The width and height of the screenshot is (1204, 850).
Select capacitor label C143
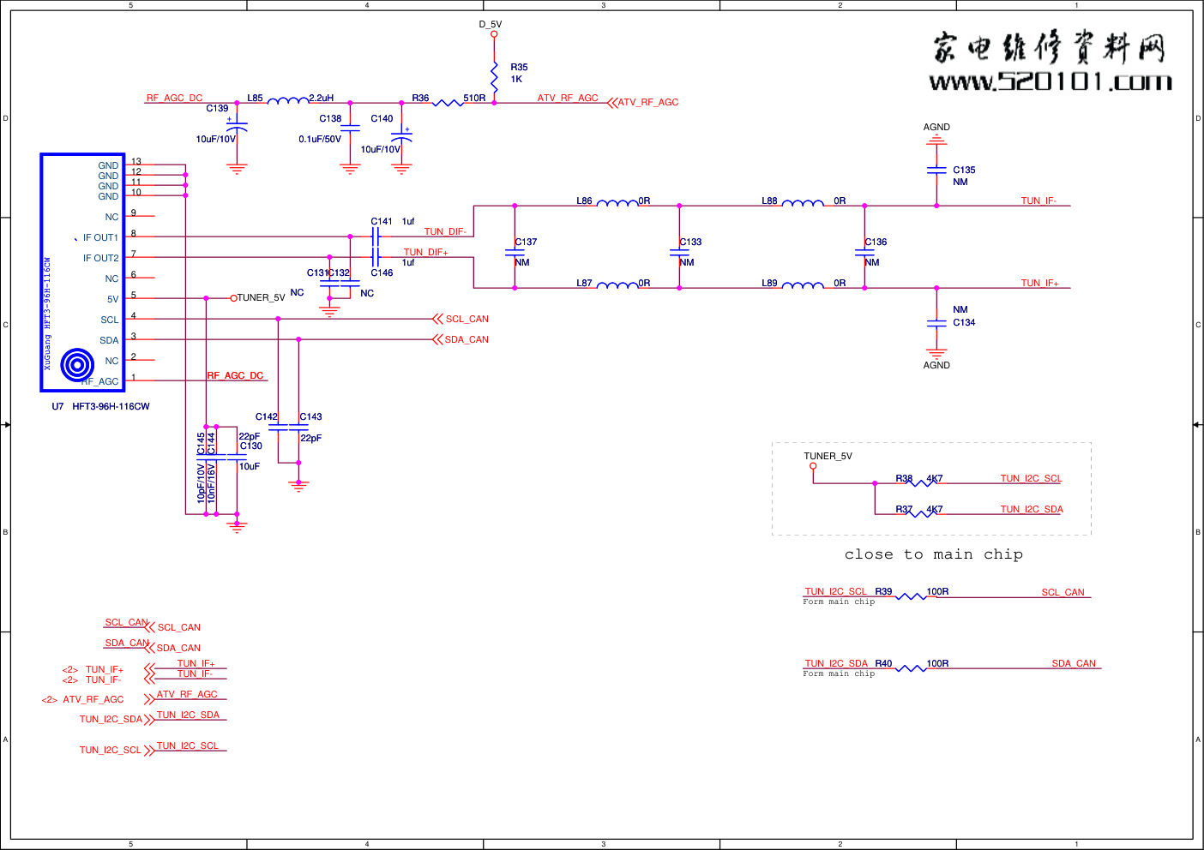[x=310, y=416]
